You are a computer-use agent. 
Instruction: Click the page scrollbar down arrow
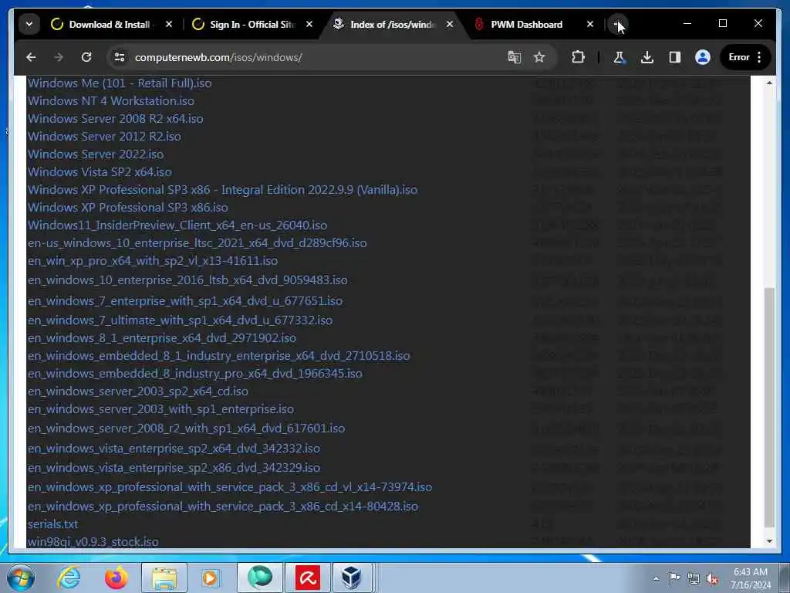769,541
